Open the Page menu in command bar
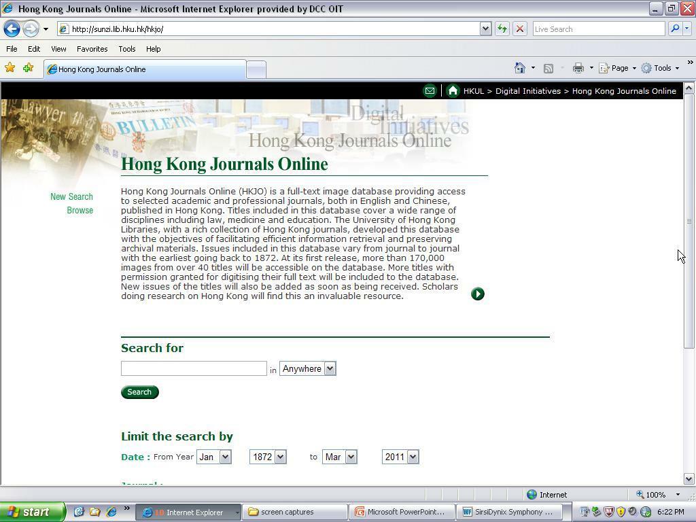The width and height of the screenshot is (696, 522). coord(617,68)
